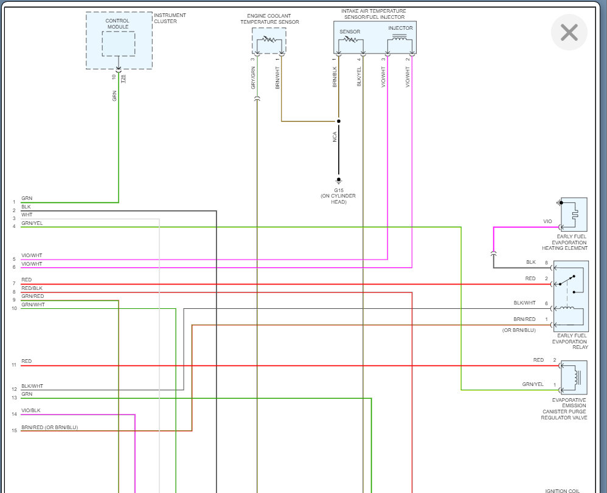
Task: Click the 'BLK' label at line 2
Action: coord(26,207)
